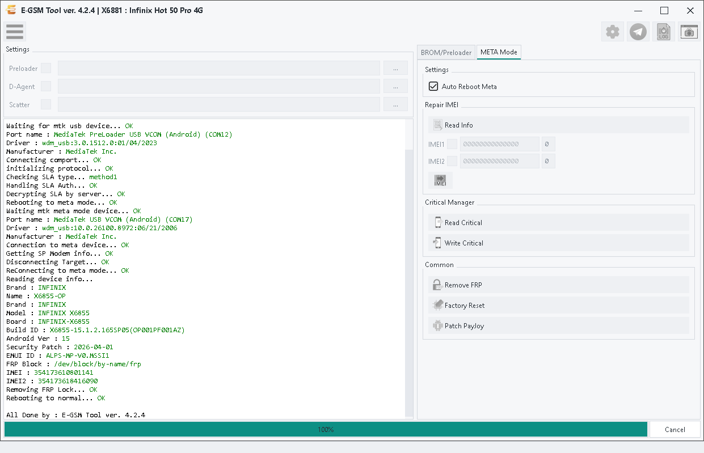This screenshot has width=704, height=453.
Task: Toggle the Preloader checkbox
Action: (46, 68)
